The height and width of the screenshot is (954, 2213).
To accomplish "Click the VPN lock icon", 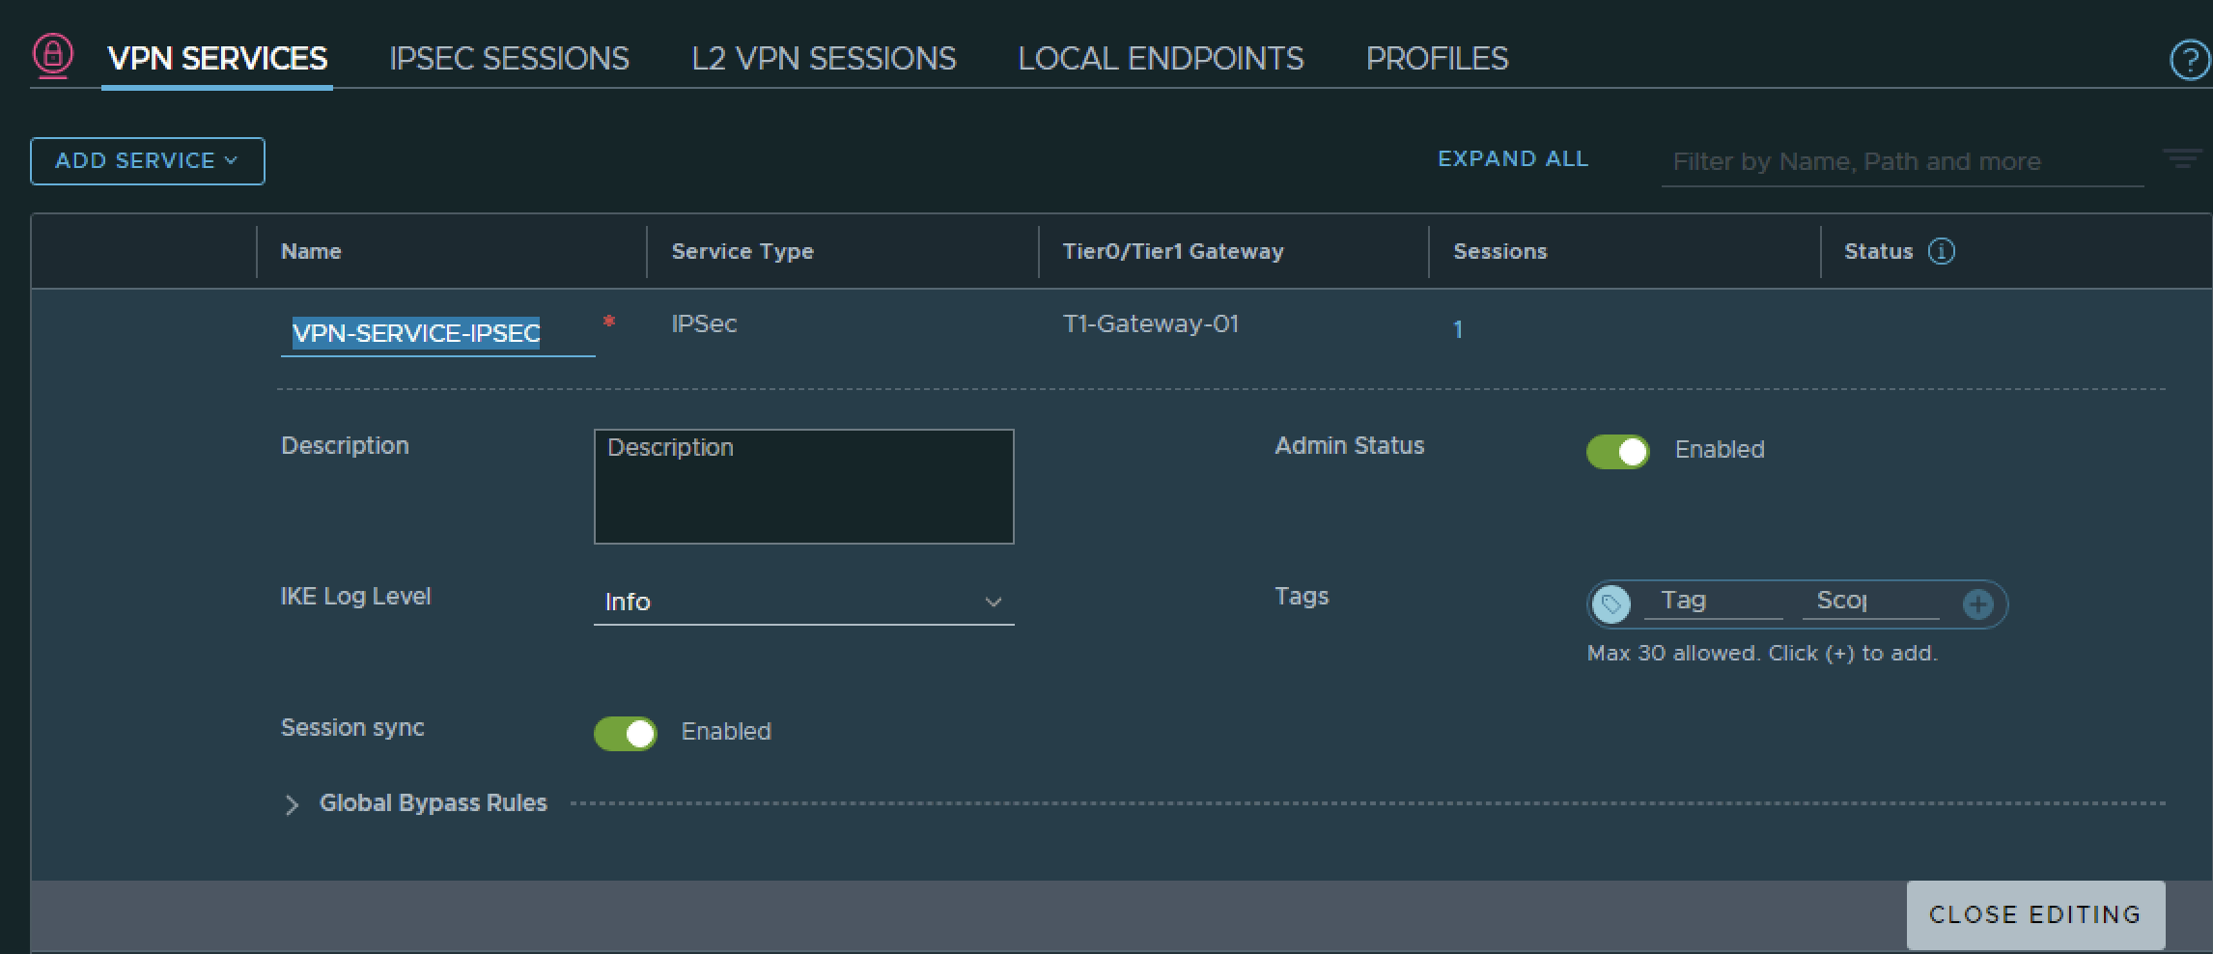I will tap(53, 55).
